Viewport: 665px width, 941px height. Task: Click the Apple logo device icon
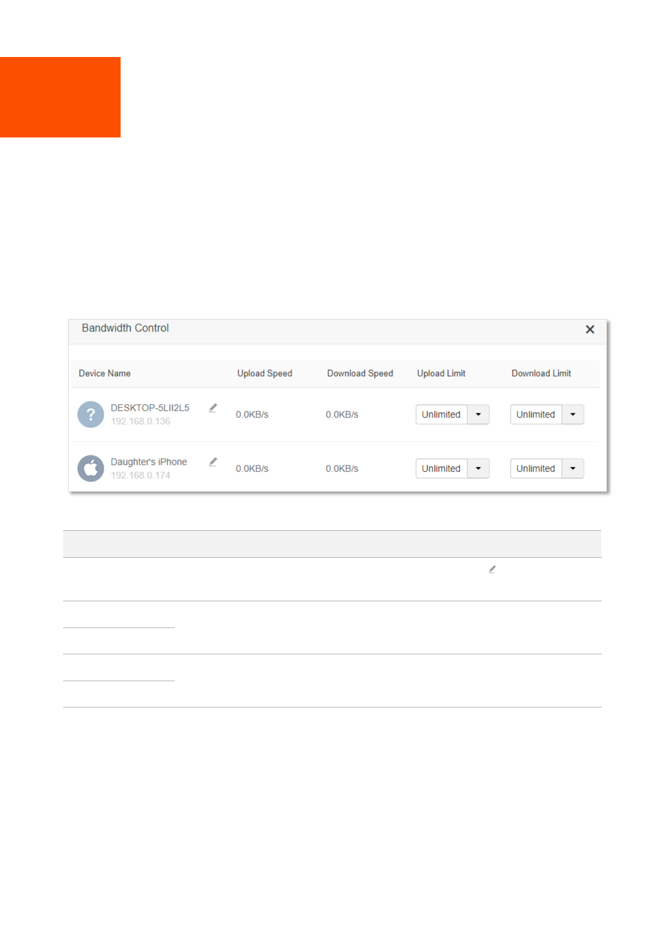[90, 468]
